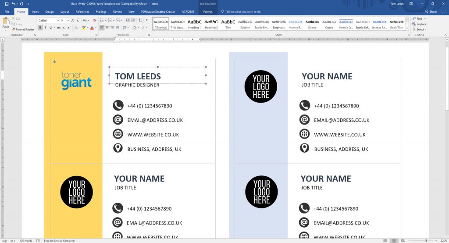This screenshot has height=243, width=449.
Task: Apply the Quote style
Action: pyautogui.click(x=329, y=24)
